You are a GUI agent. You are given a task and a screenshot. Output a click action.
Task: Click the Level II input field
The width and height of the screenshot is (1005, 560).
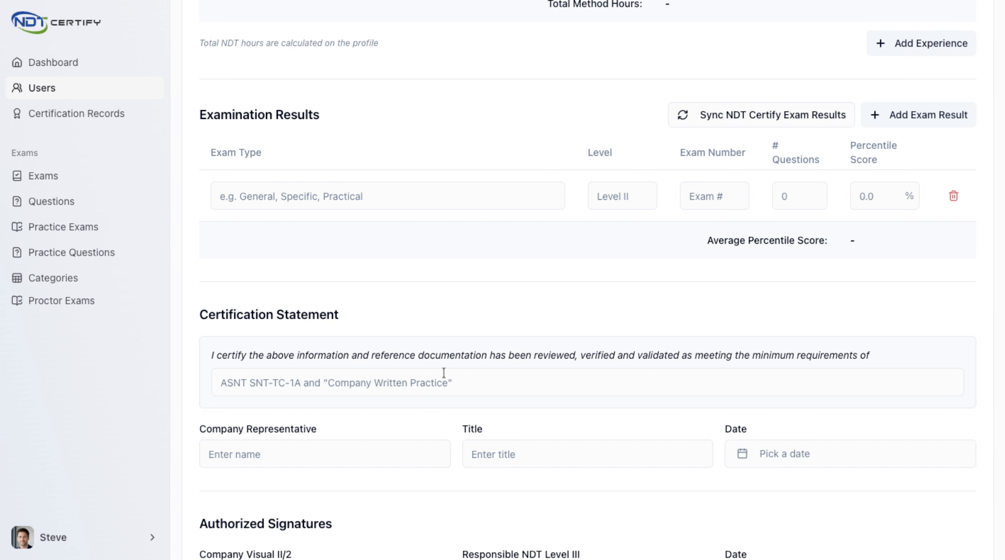pyautogui.click(x=622, y=196)
